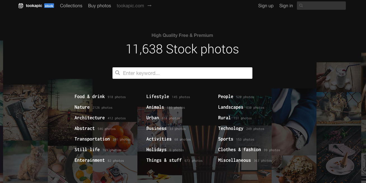
Task: Open the Collections menu item
Action: coord(71,6)
